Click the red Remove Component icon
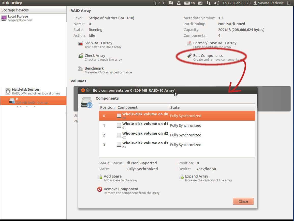 click(x=100, y=190)
